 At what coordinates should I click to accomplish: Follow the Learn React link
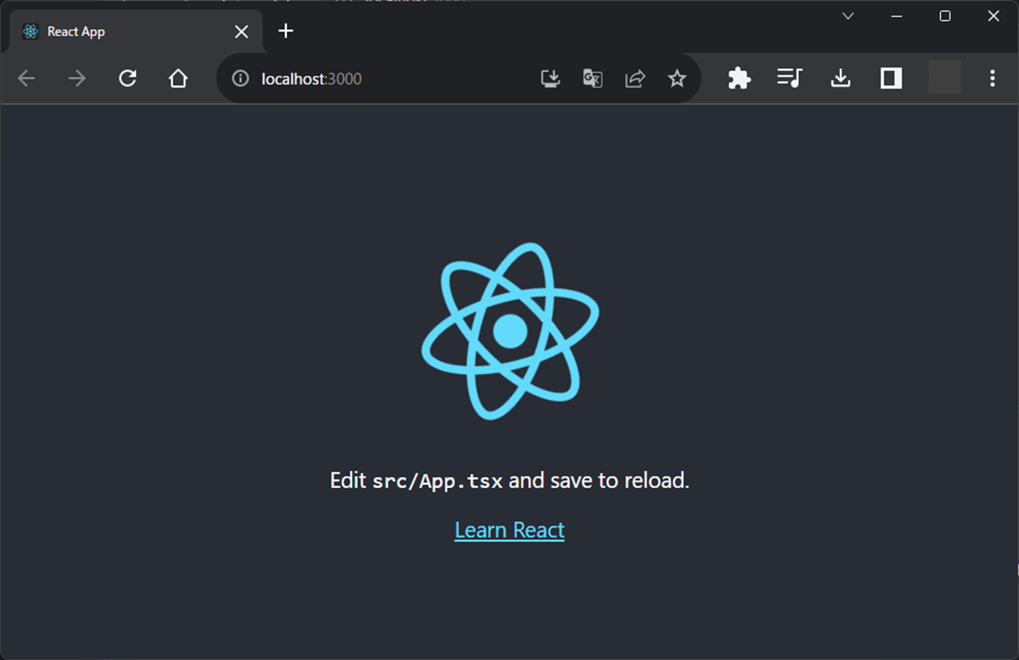510,530
